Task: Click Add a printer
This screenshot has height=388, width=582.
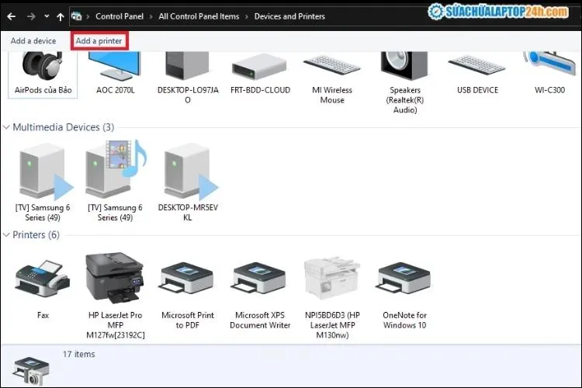Action: 99,41
